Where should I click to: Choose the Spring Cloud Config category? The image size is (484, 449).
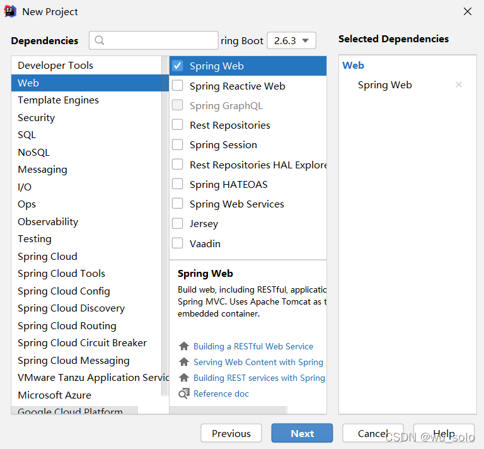[86, 291]
